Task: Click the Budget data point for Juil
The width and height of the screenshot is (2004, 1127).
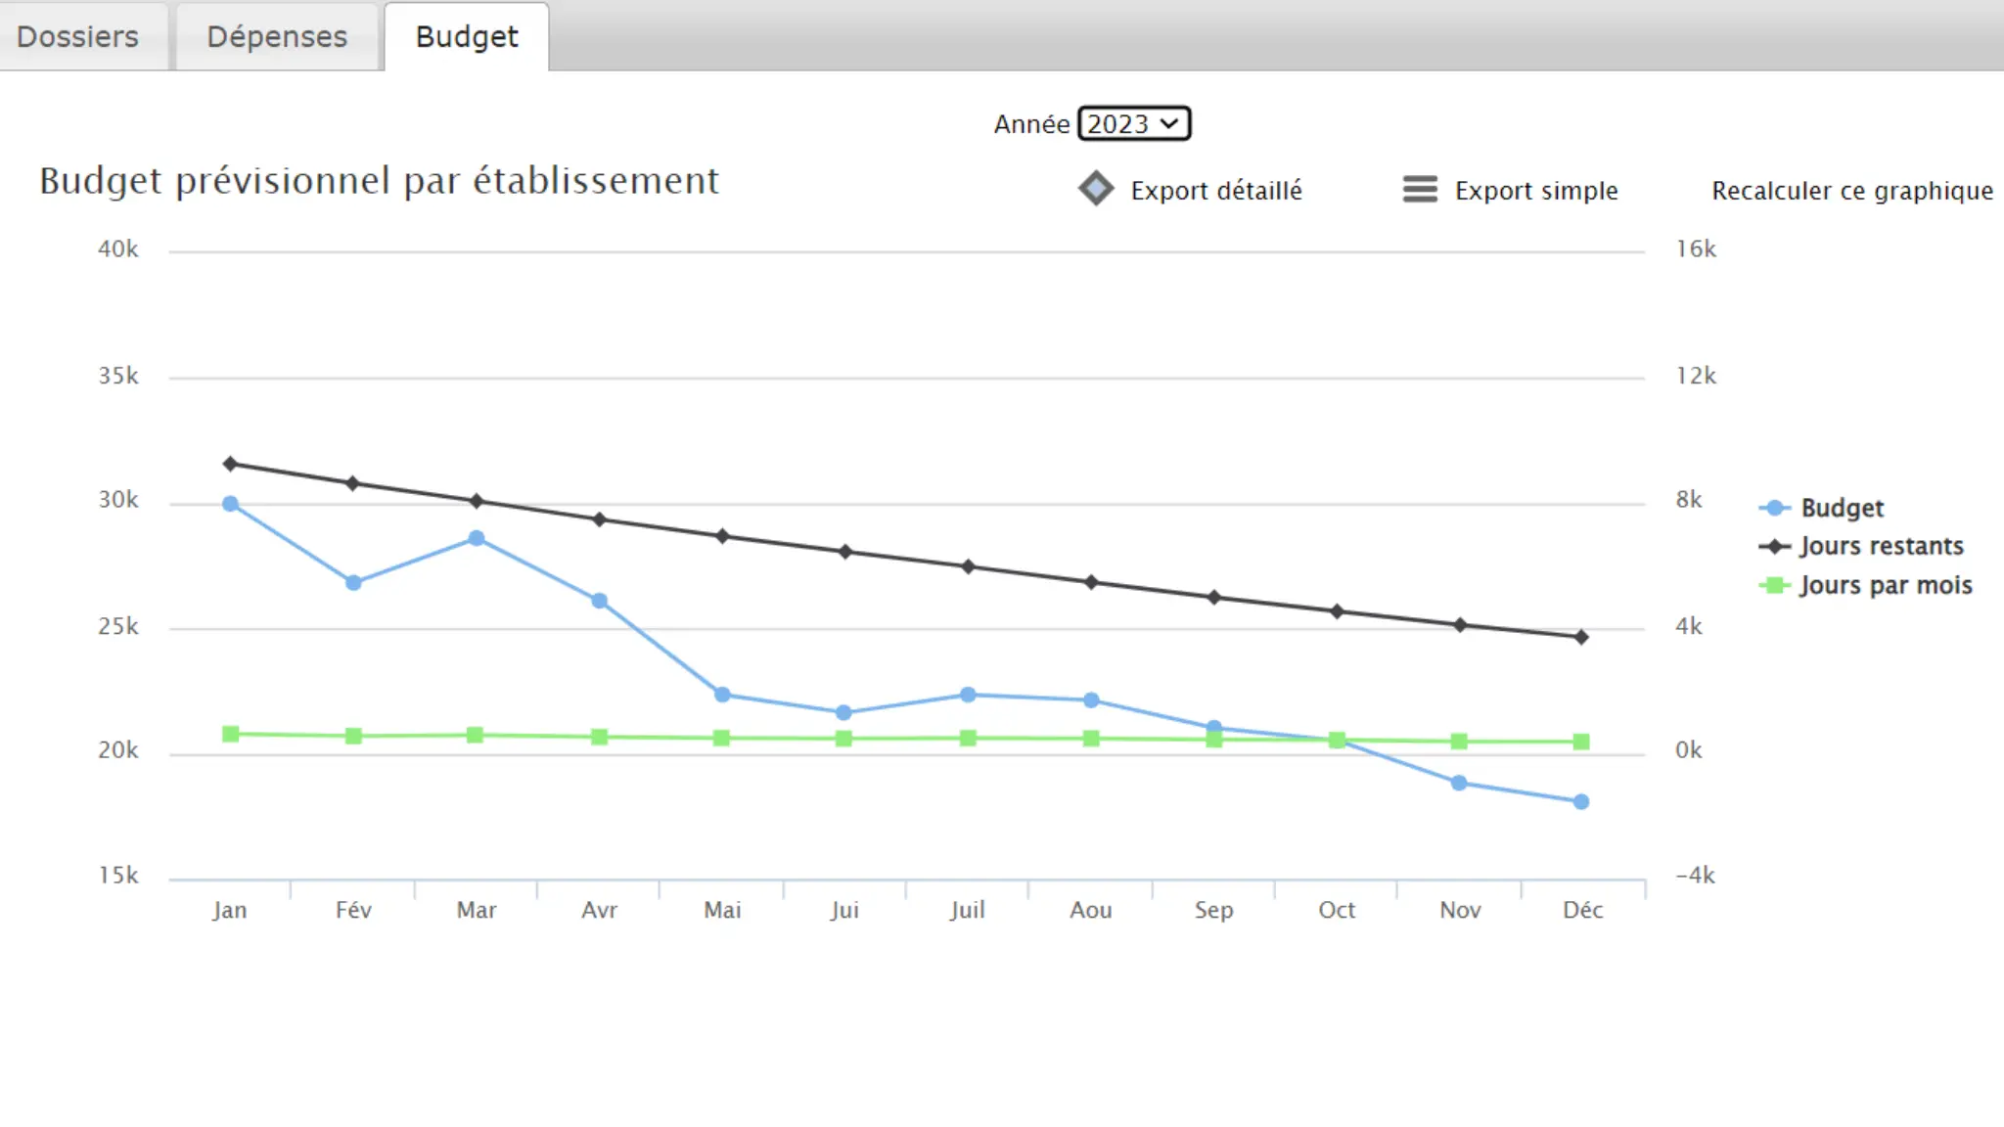Action: point(968,695)
